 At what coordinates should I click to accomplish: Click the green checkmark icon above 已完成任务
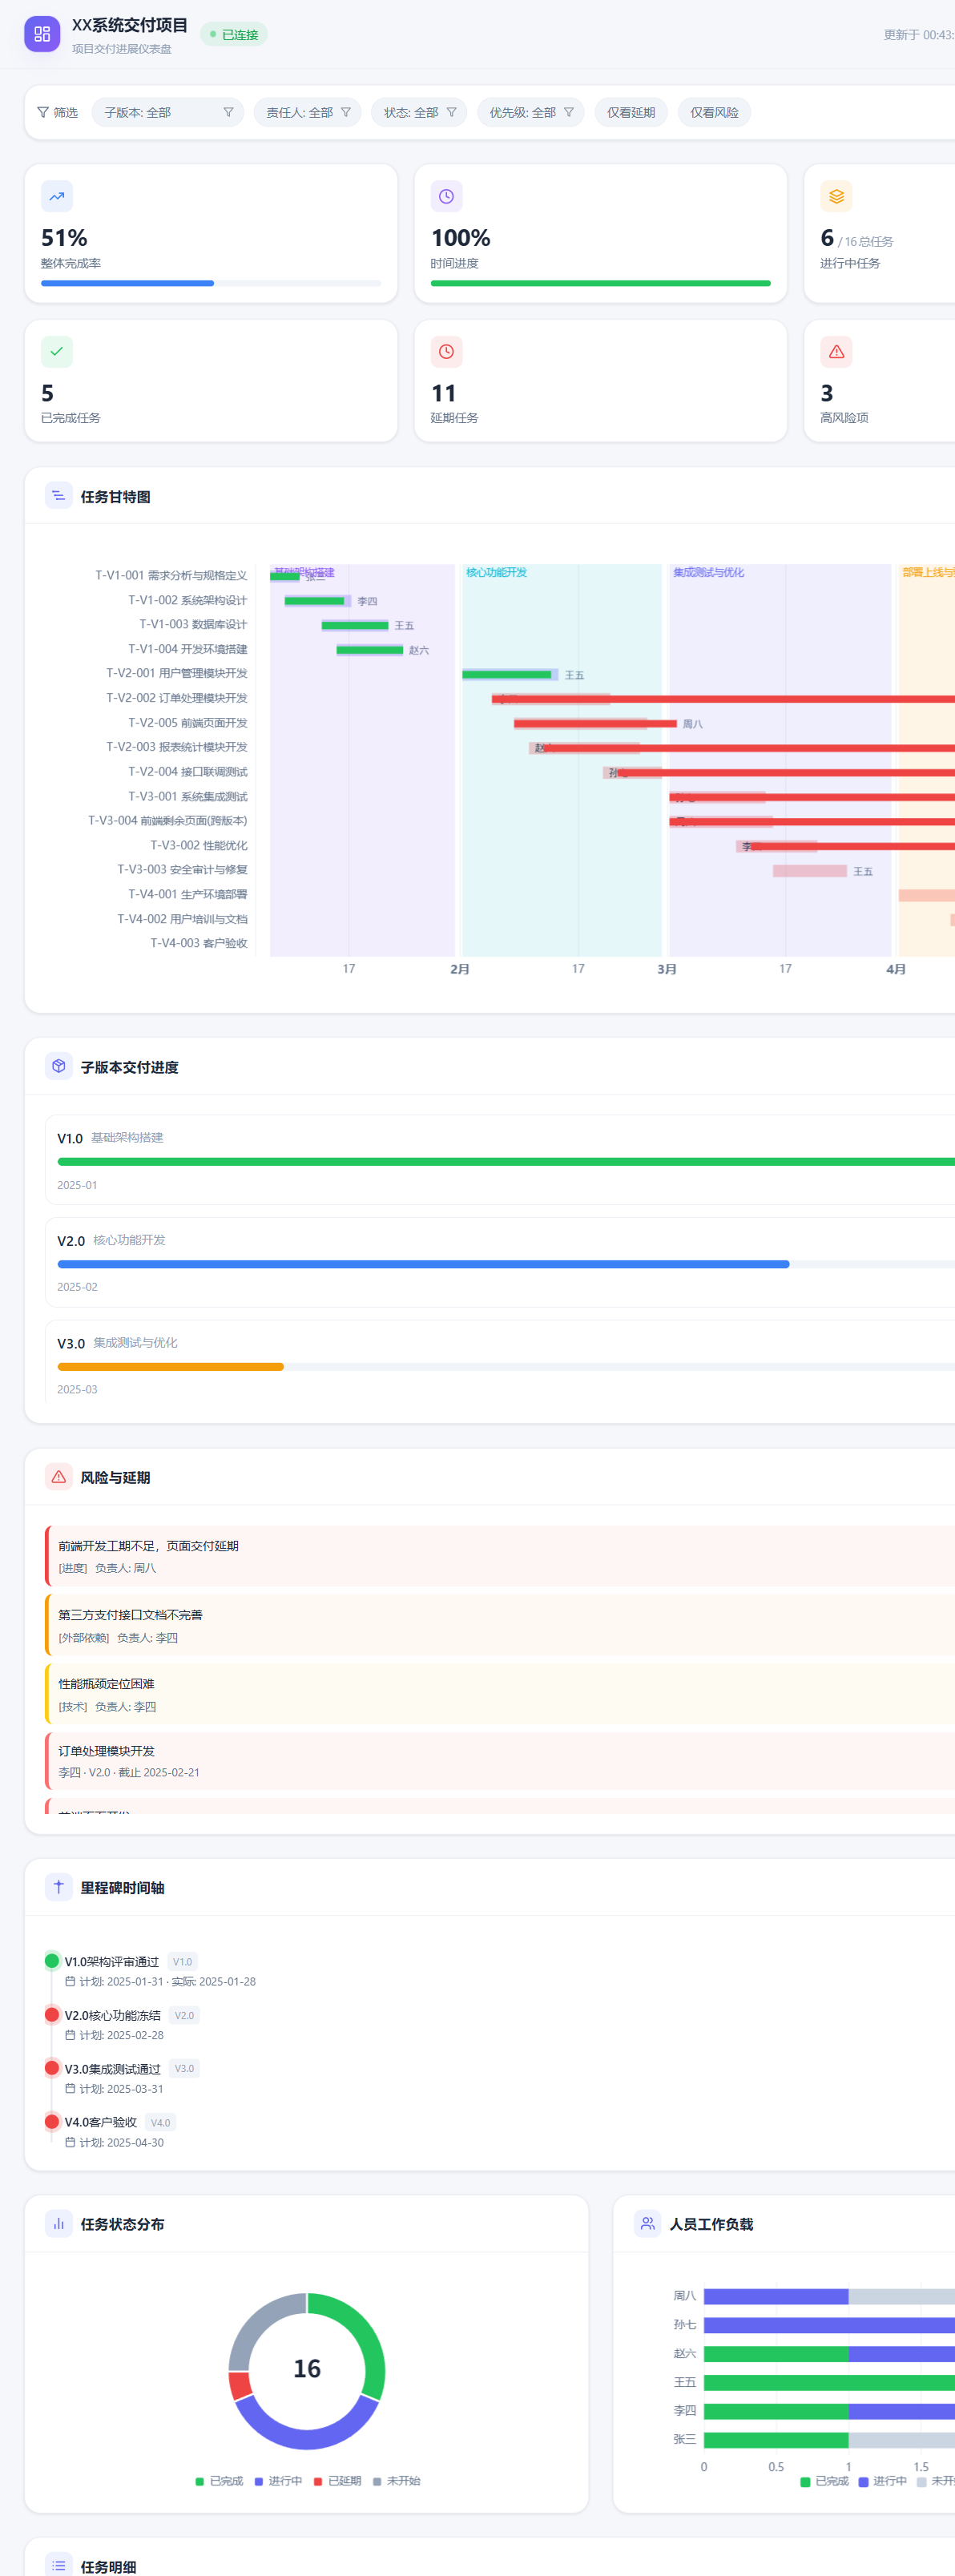(57, 351)
